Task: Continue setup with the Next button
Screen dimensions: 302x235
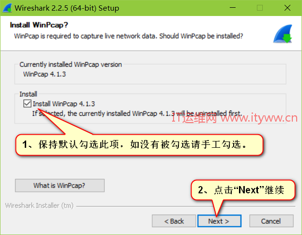Action: (219, 221)
